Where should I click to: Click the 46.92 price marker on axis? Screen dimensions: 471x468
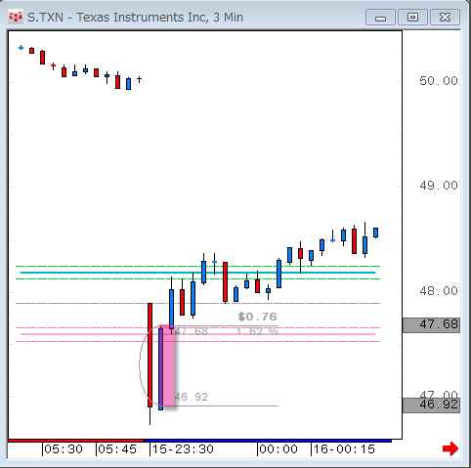[432, 405]
